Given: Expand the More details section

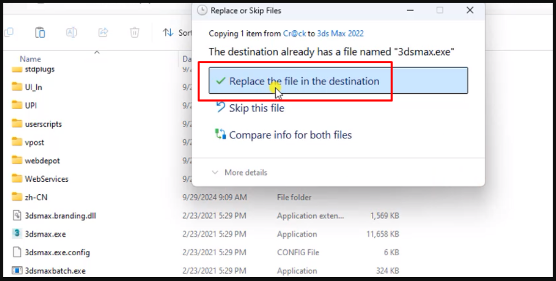Looking at the screenshot, I should coord(240,172).
